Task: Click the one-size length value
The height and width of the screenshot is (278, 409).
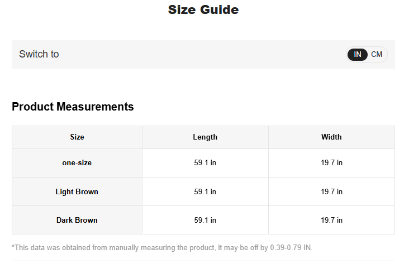Action: tap(205, 163)
